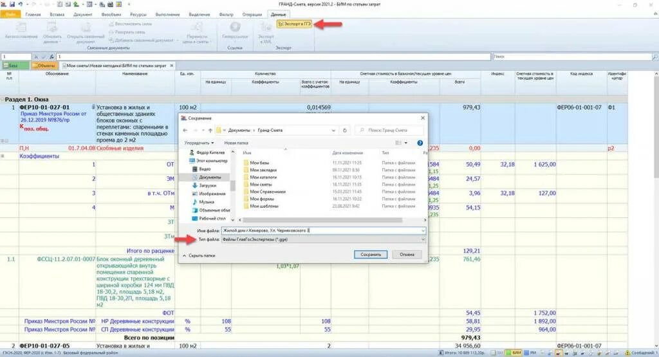Close the БИМ по статьям затрат document tab

tap(171, 66)
